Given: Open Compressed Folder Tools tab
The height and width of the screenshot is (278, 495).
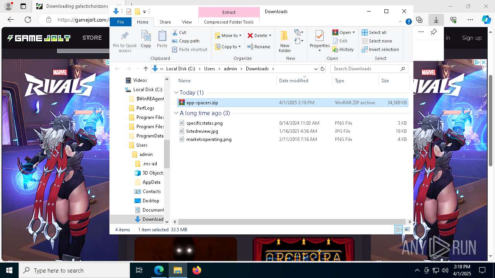Looking at the screenshot, I should point(229,22).
